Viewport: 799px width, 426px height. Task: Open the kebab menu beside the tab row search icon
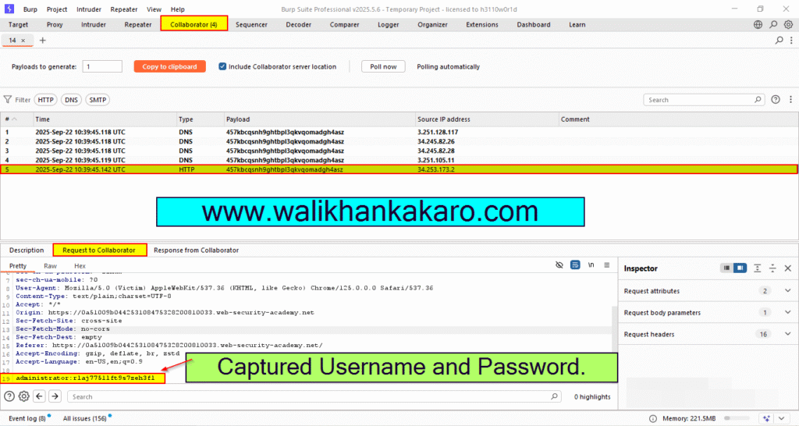coord(791,41)
